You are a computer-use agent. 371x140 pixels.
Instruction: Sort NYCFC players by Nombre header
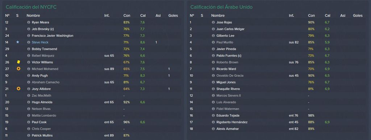(x=33, y=16)
